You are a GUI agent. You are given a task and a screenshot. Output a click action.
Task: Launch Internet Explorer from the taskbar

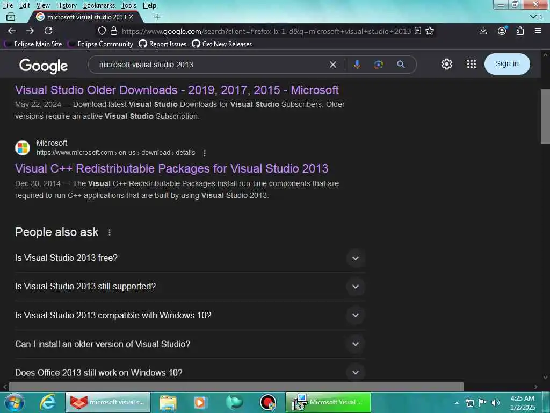pyautogui.click(x=47, y=402)
